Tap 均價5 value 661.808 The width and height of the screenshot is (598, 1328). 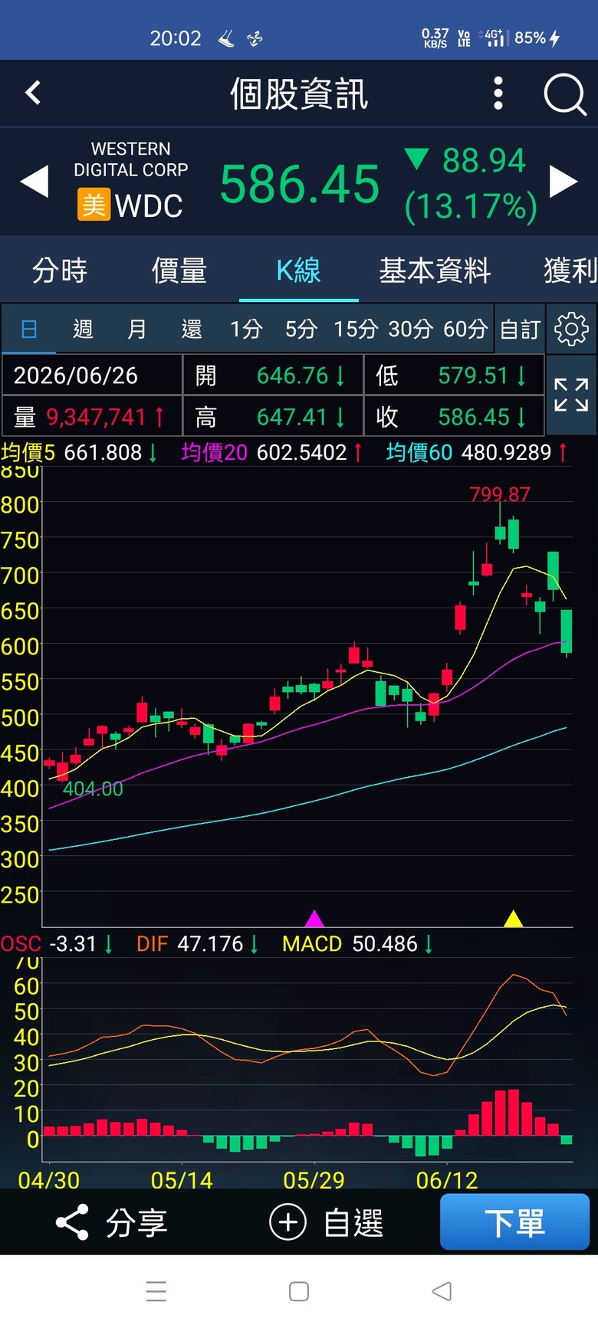point(103,453)
